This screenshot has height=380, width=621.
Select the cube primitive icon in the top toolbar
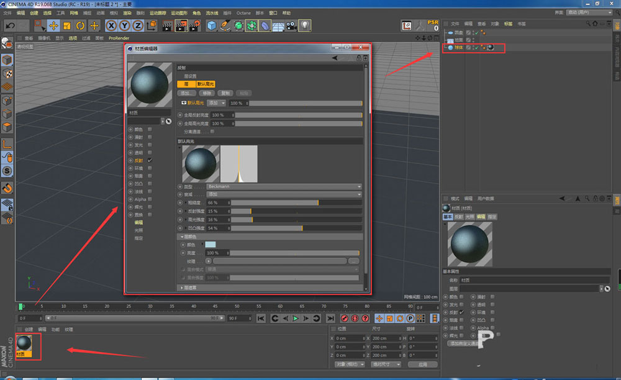coord(211,25)
